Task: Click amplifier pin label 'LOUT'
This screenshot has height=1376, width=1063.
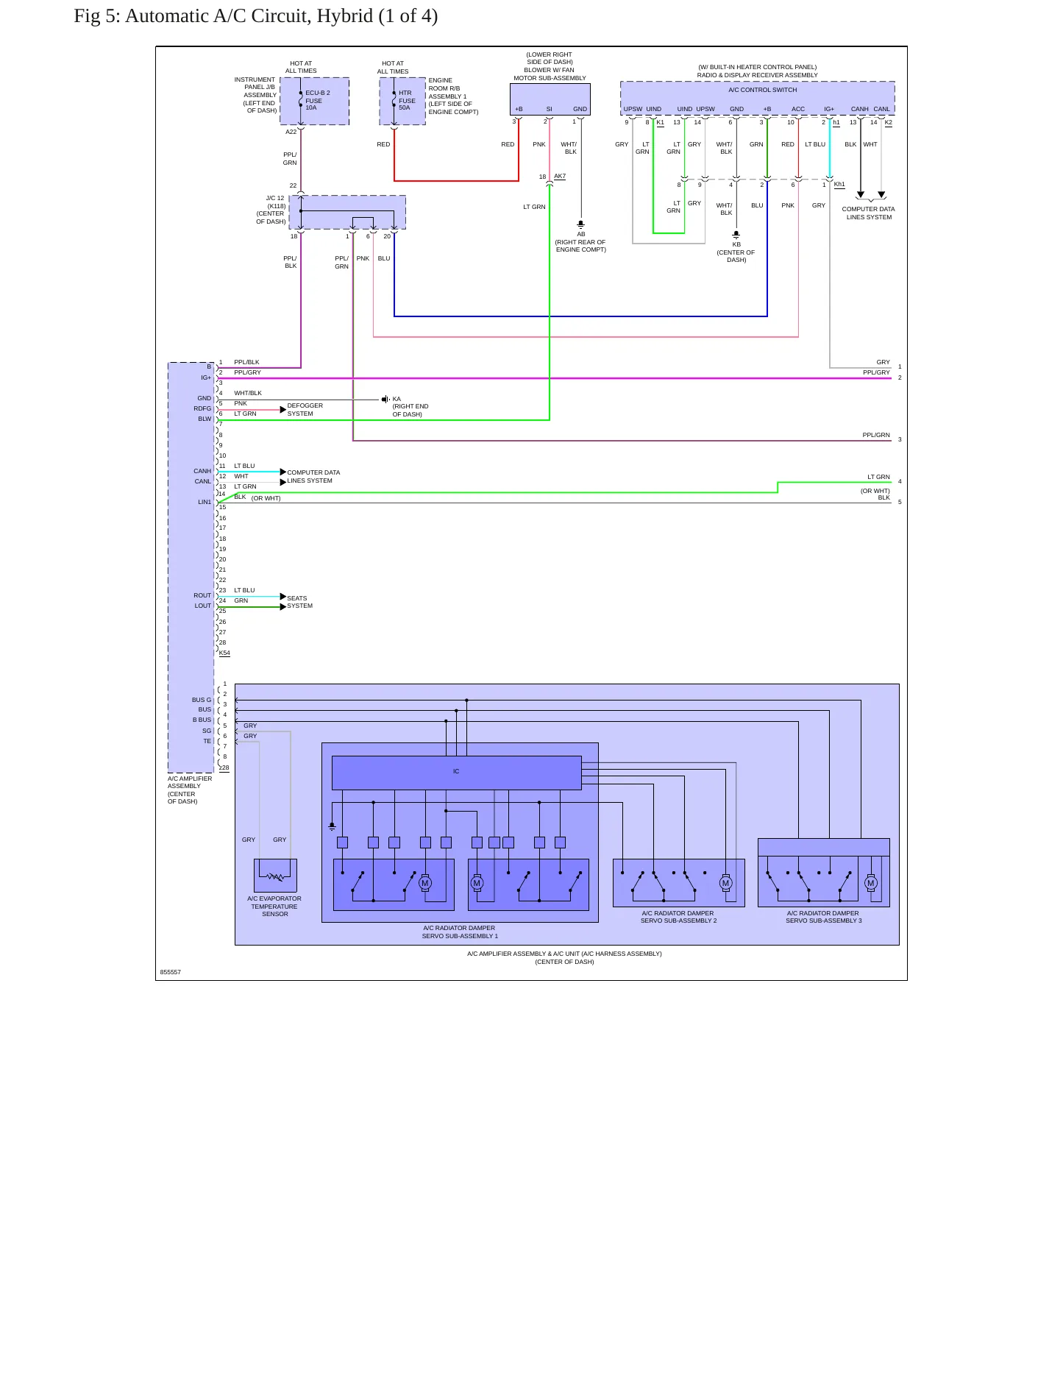Action: click(203, 606)
